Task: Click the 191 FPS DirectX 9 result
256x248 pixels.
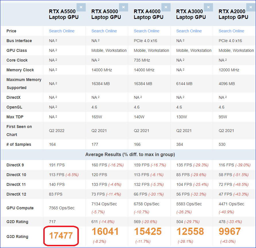Action: (x=57, y=165)
